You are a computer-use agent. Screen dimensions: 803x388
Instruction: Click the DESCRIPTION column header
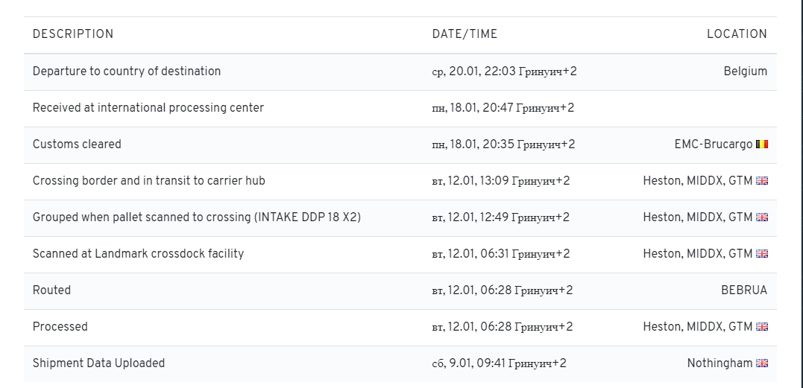73,34
